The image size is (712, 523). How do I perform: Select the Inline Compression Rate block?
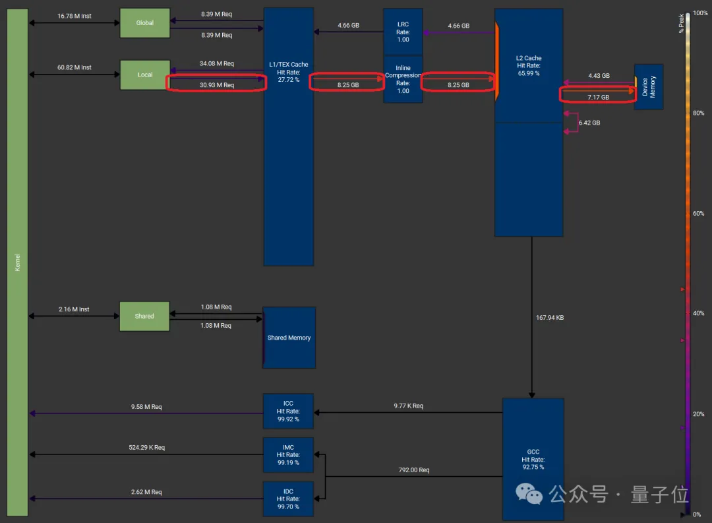(403, 79)
